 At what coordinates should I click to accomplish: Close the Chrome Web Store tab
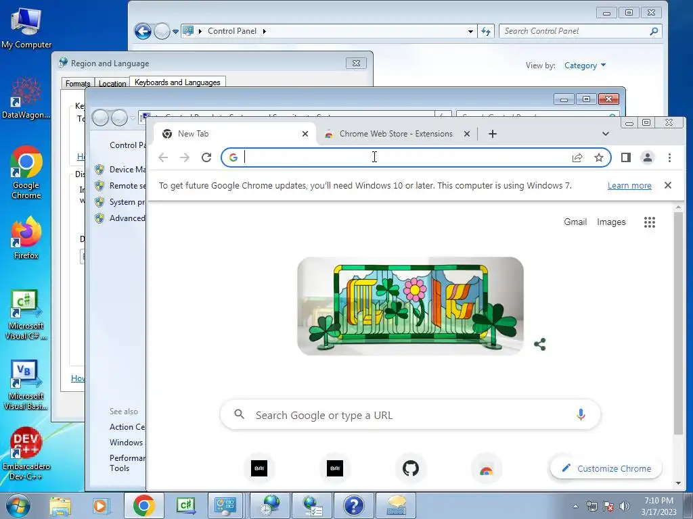point(467,134)
